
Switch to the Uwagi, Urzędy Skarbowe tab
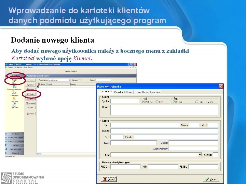pos(147,92)
